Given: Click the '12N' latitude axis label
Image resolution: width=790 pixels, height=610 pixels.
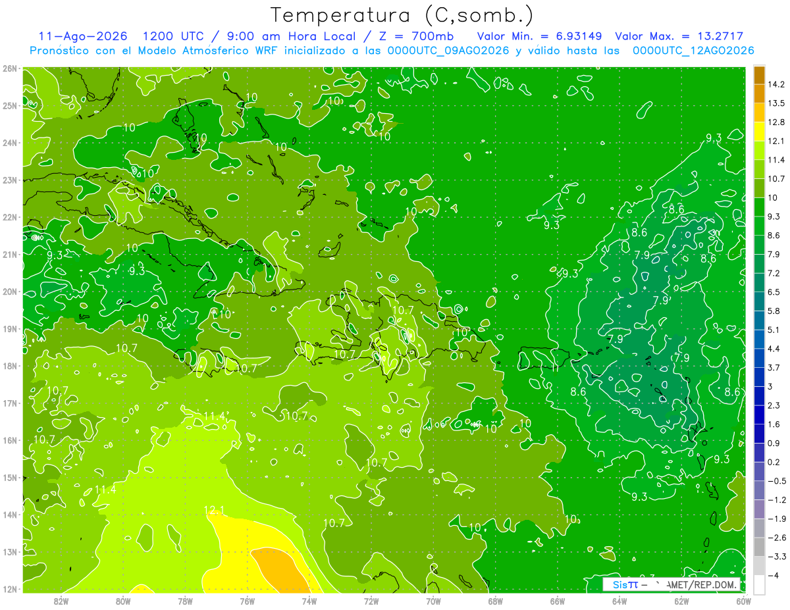Looking at the screenshot, I should point(9,589).
